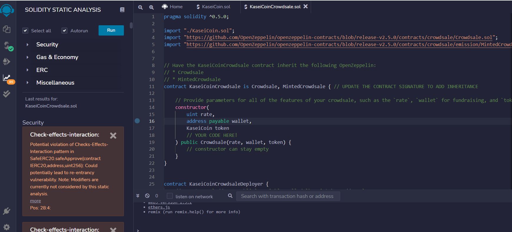Toggle the Autorun checkbox
This screenshot has width=512, height=232.
[64, 31]
